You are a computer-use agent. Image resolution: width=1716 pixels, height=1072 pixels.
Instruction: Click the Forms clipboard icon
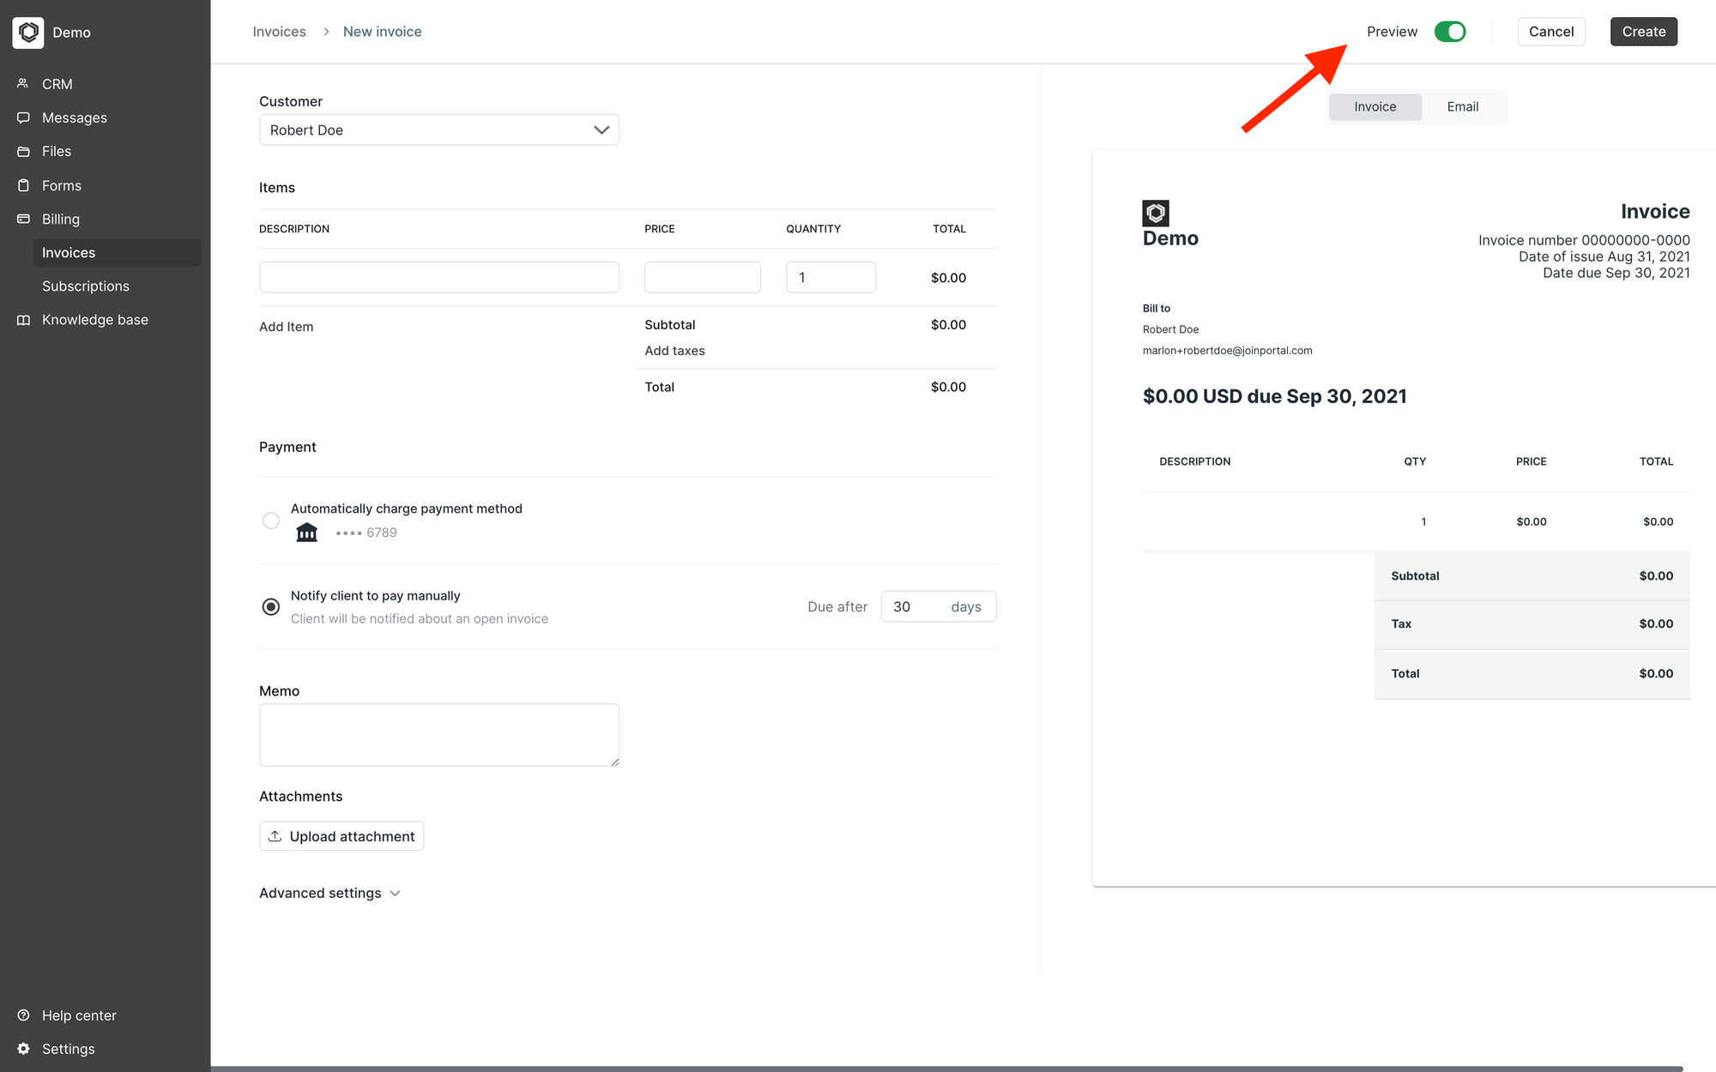click(x=23, y=185)
